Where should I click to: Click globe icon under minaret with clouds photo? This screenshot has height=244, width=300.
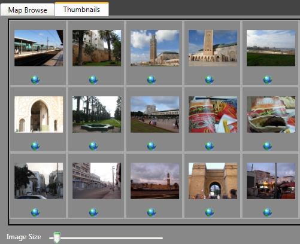pyautogui.click(x=151, y=80)
